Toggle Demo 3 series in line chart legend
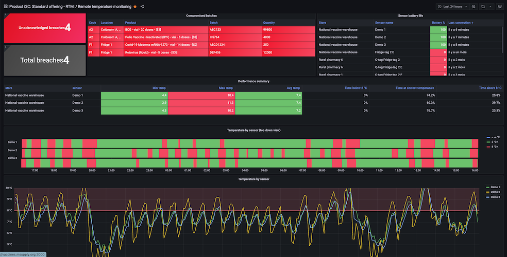 click(495, 197)
